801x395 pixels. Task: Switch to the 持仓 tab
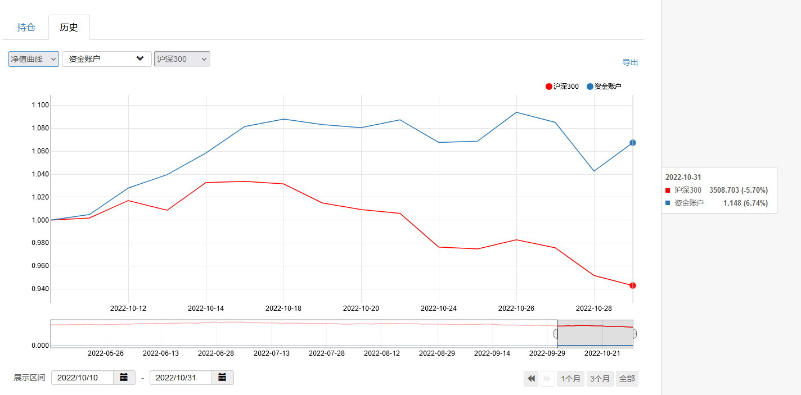click(x=26, y=27)
